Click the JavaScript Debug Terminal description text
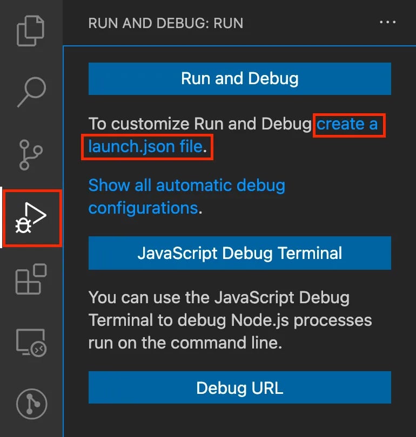This screenshot has width=416, height=437. [230, 320]
